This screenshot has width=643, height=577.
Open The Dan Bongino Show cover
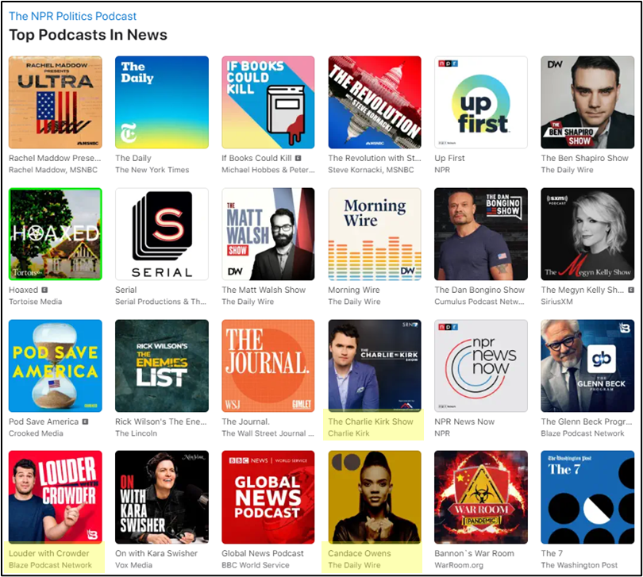tap(481, 234)
